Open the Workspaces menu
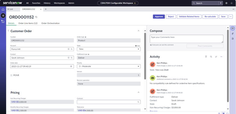 [59, 3]
